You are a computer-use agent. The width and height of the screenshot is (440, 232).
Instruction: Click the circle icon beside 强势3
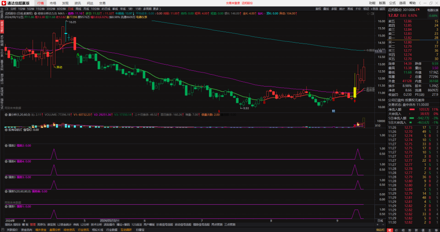coord(6,177)
